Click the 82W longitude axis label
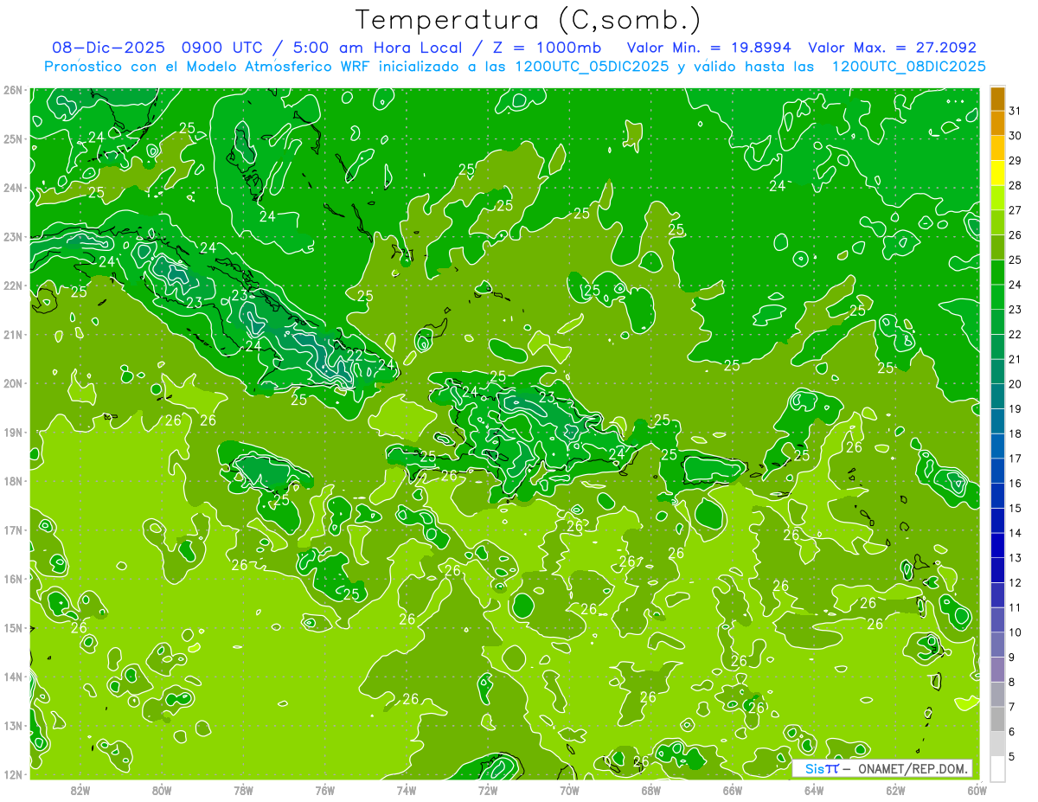This screenshot has width=1038, height=802. (x=80, y=789)
